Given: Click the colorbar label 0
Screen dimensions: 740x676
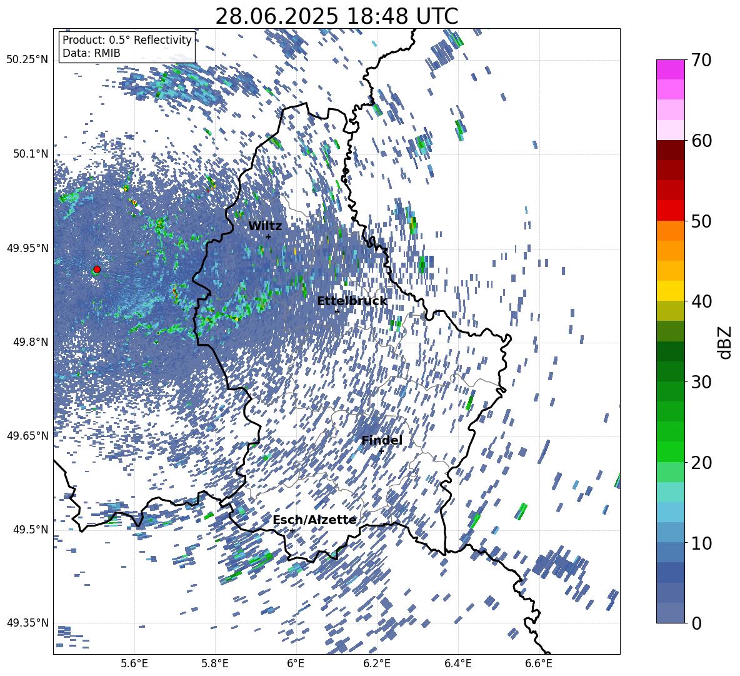Looking at the screenshot, I should tap(697, 623).
